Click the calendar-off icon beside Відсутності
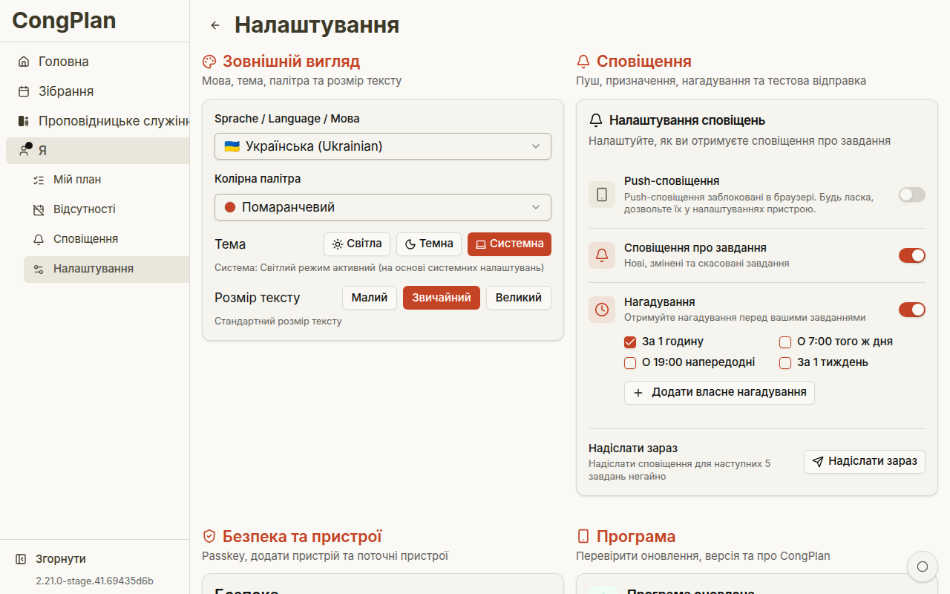This screenshot has height=594, width=950. pyautogui.click(x=39, y=209)
